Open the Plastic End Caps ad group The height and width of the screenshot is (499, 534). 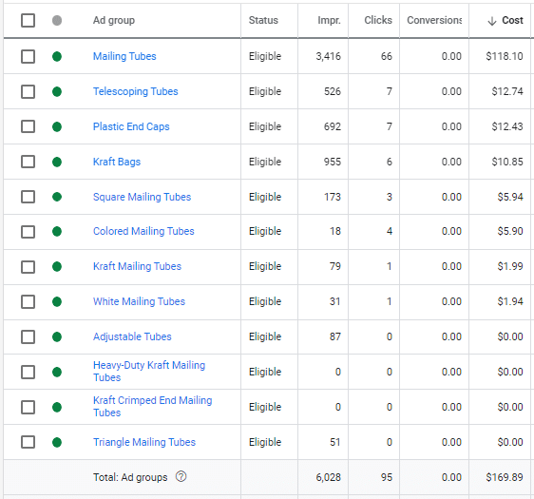point(131,126)
